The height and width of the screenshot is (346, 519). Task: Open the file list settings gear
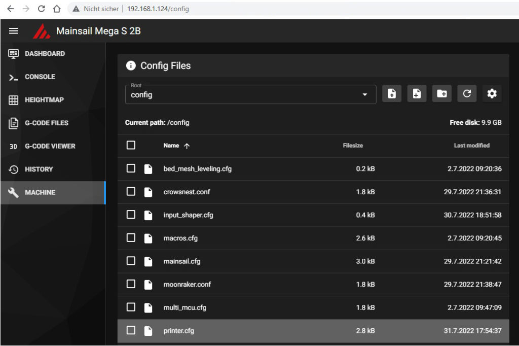pyautogui.click(x=492, y=94)
